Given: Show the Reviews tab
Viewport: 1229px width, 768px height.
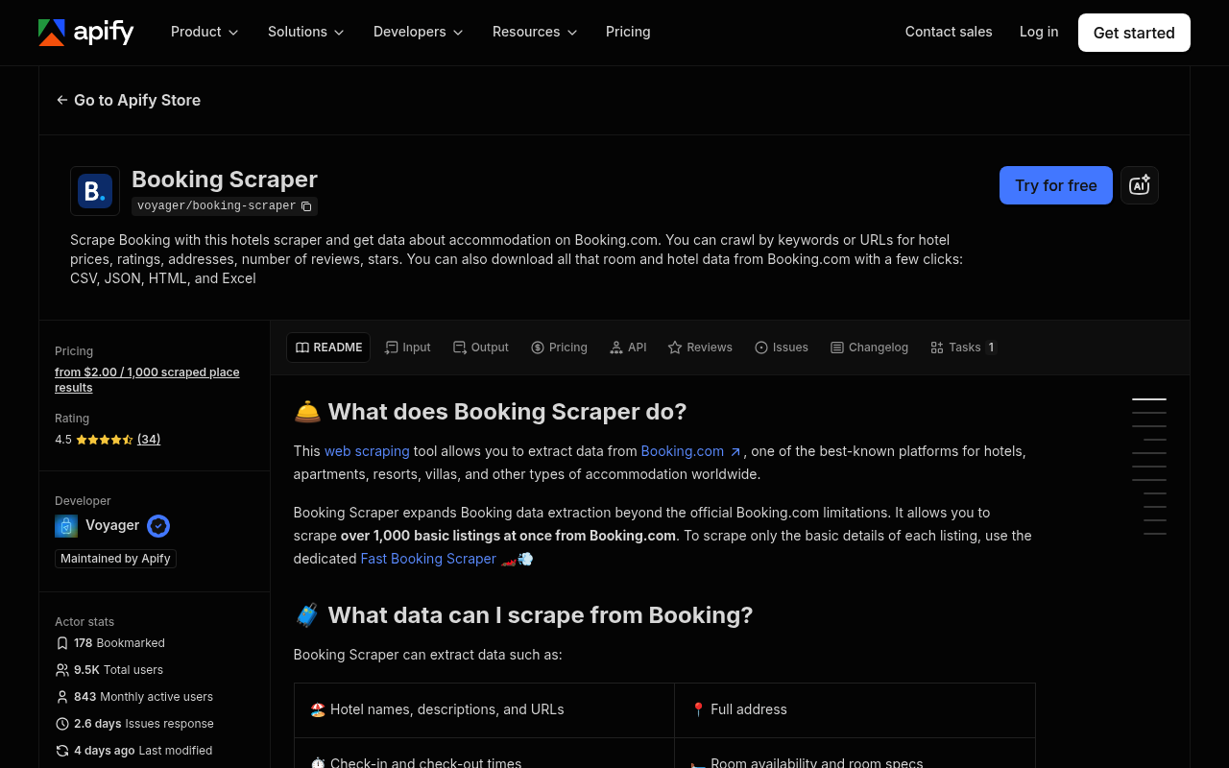Looking at the screenshot, I should [700, 348].
